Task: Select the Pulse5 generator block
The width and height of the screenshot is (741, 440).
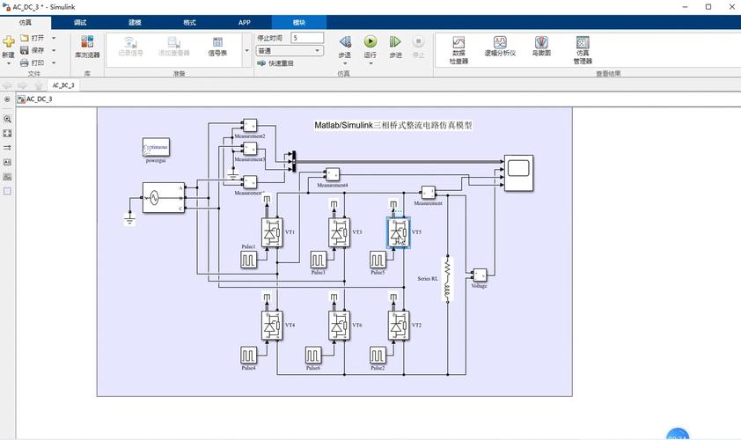Action: [x=378, y=260]
